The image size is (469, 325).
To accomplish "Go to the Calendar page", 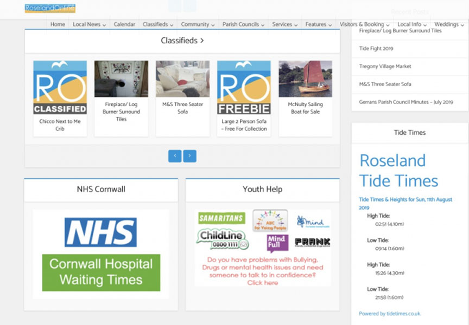I will [x=124, y=24].
